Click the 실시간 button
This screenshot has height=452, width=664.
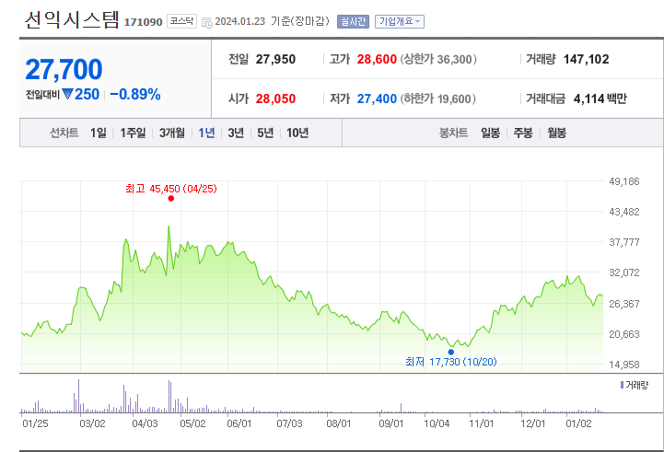[353, 21]
